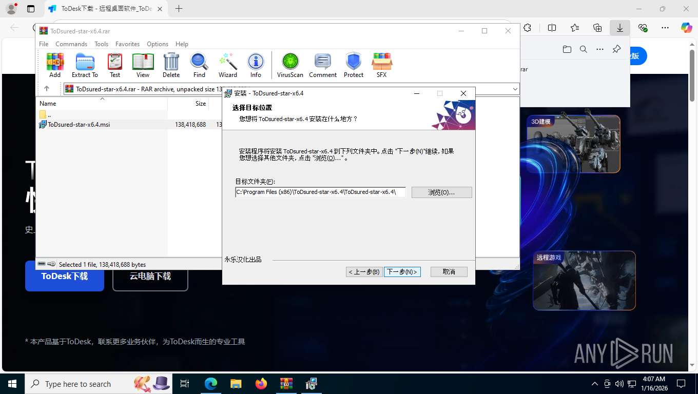698x394 pixels.
Task: Open the notification center icon
Action: click(681, 384)
